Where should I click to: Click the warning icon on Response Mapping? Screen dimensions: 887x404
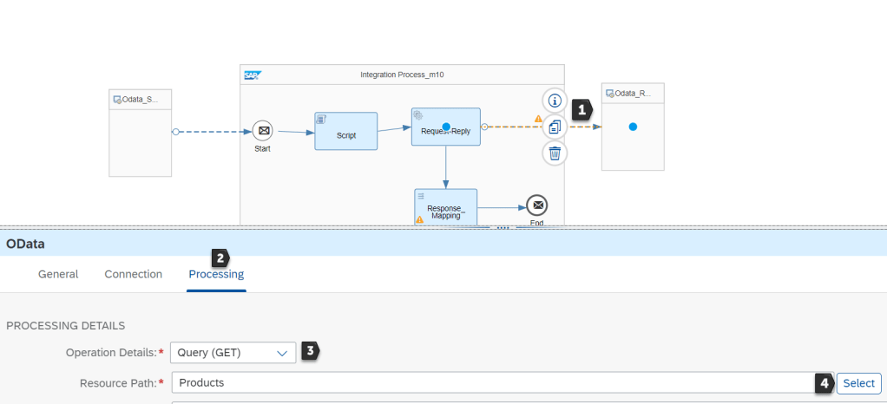pyautogui.click(x=420, y=220)
